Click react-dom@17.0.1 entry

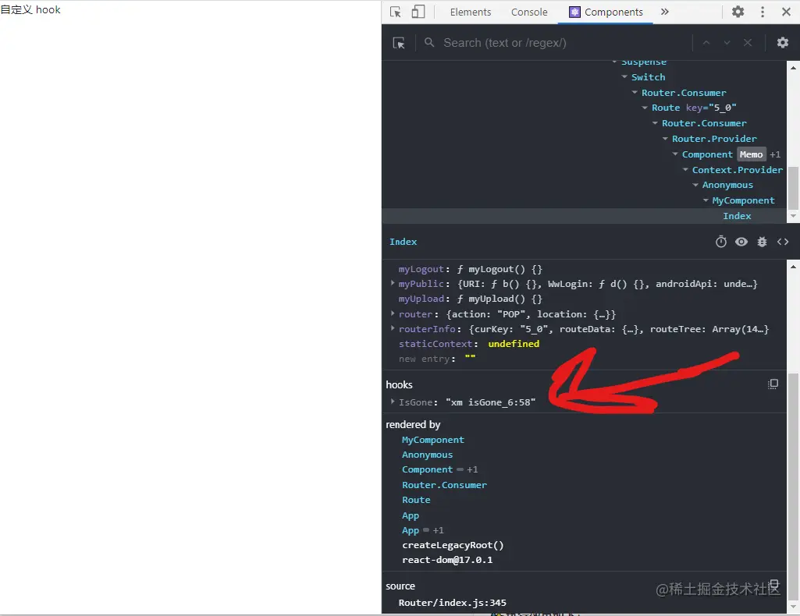click(447, 560)
